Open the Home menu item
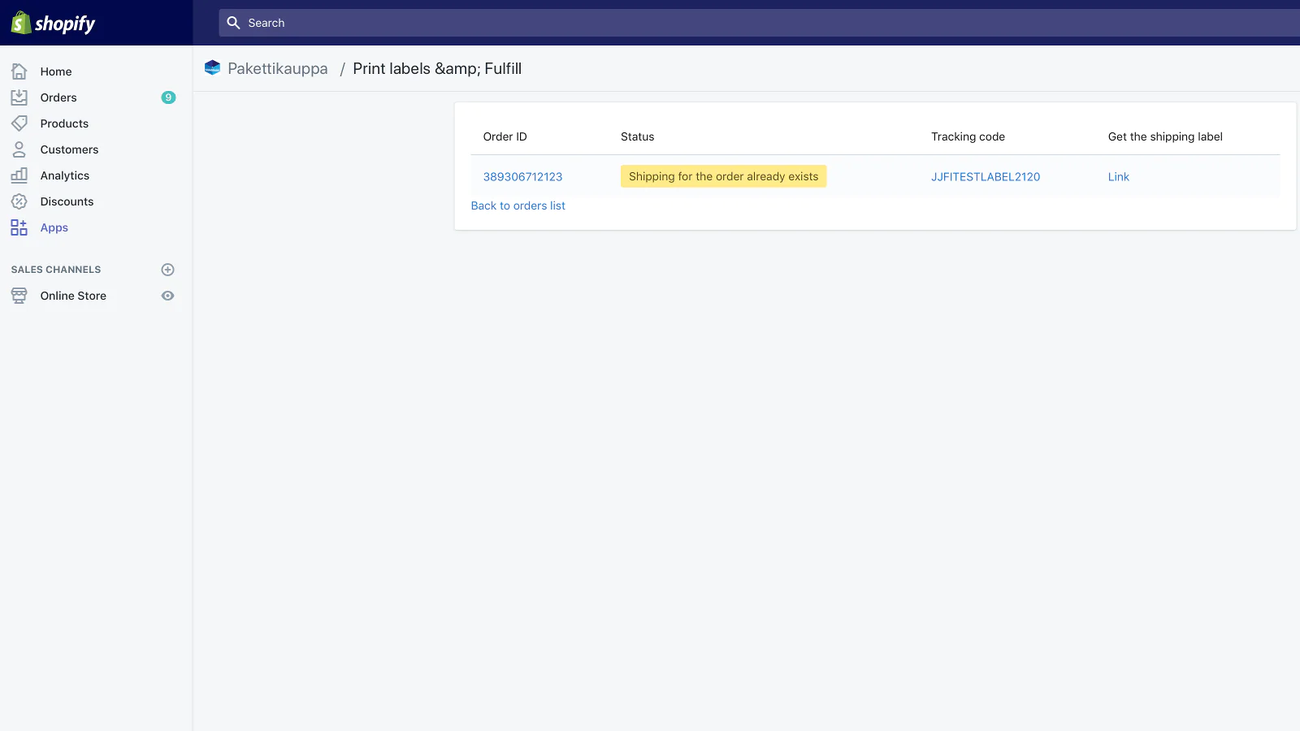 point(56,71)
